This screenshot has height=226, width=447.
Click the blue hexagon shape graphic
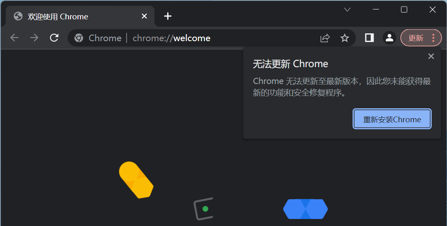pyautogui.click(x=305, y=209)
